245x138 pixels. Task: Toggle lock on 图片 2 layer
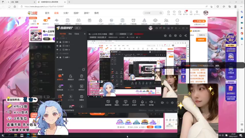tap(60, 42)
